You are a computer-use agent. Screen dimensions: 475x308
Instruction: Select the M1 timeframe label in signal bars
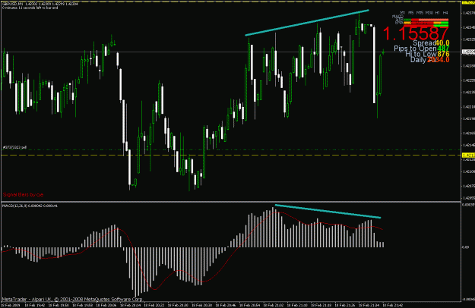(403, 13)
